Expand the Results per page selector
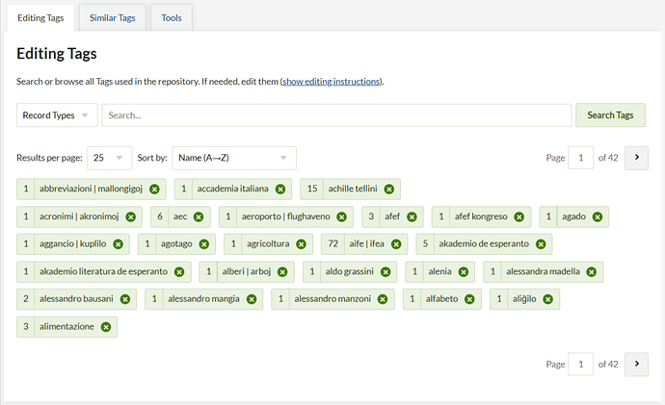 coord(110,158)
